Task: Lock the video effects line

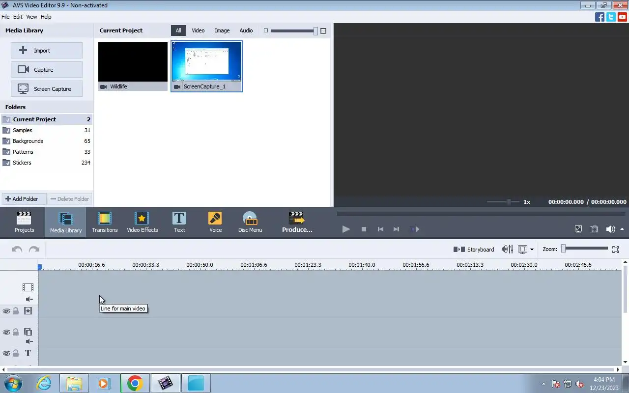Action: coord(16,311)
